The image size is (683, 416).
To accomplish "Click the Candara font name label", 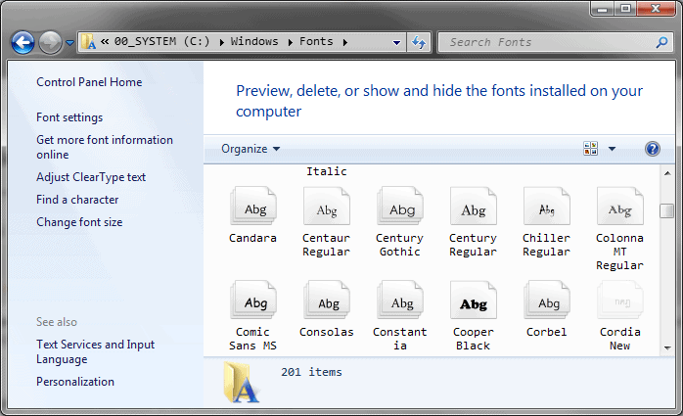I will pos(252,238).
